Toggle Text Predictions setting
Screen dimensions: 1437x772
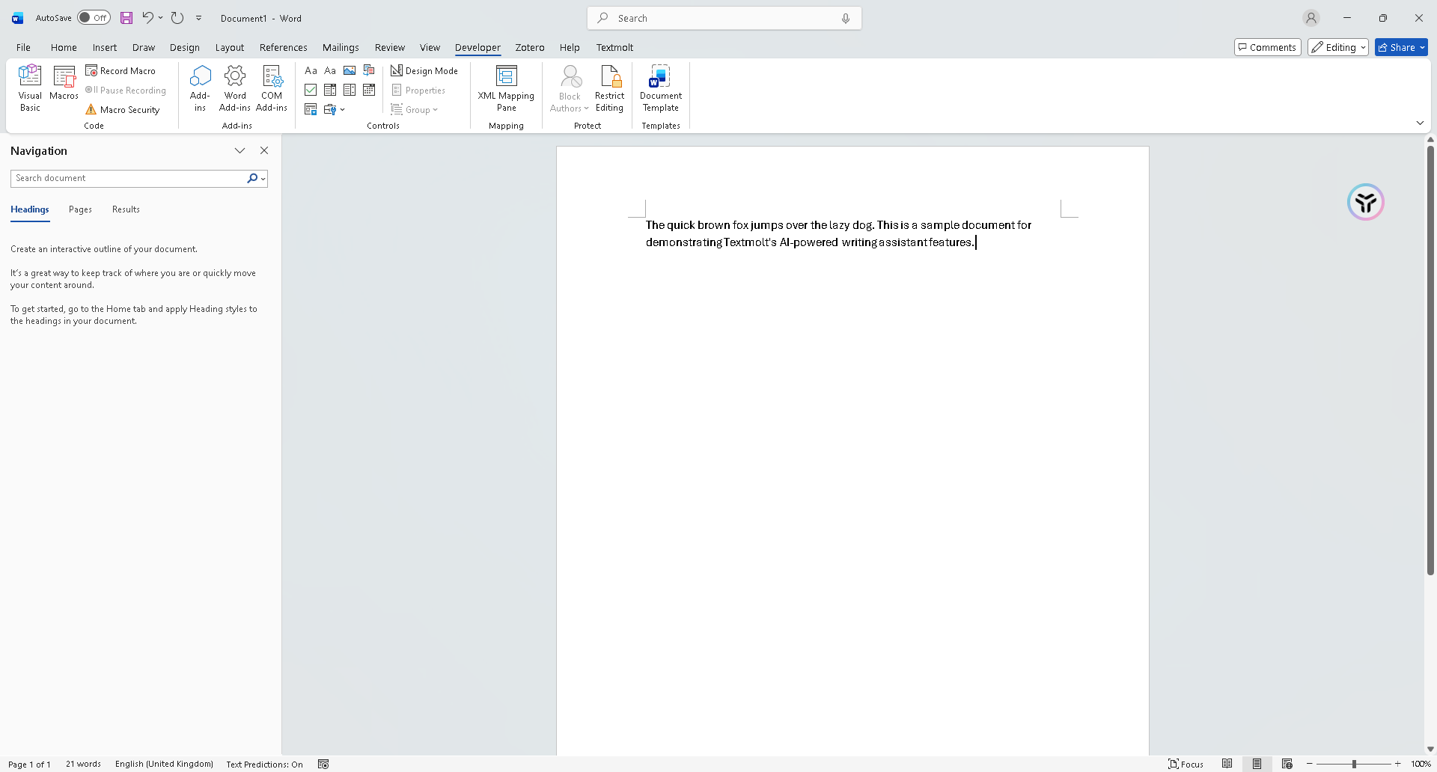click(264, 764)
